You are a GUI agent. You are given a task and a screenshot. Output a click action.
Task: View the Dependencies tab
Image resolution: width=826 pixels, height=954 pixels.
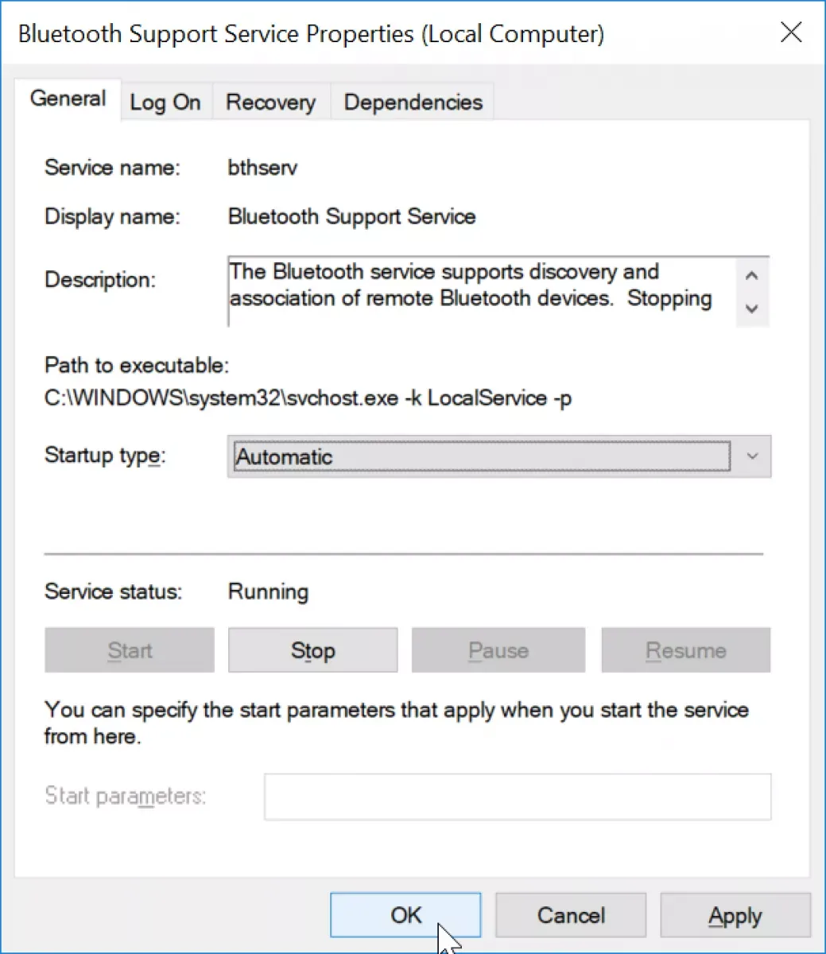pyautogui.click(x=413, y=102)
